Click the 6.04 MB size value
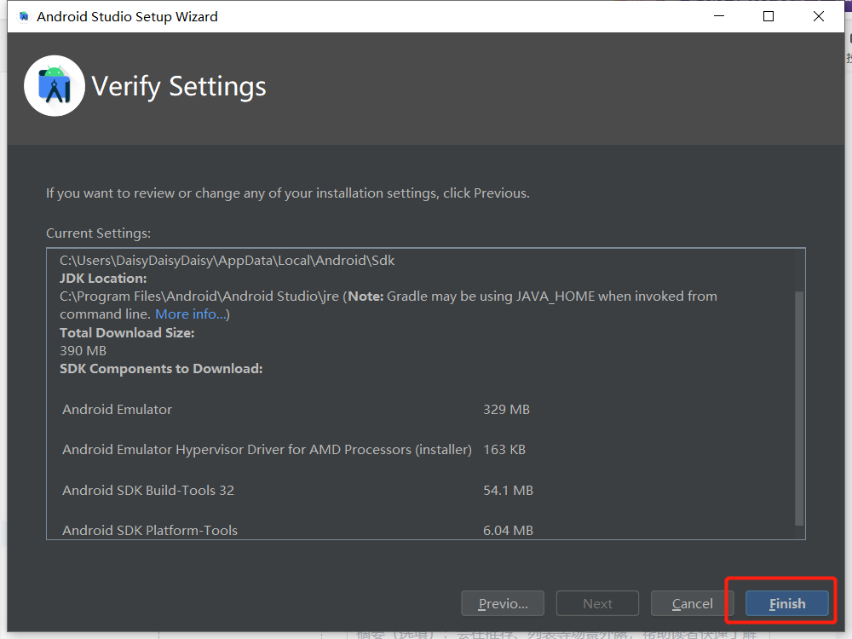852x639 pixels. click(508, 530)
